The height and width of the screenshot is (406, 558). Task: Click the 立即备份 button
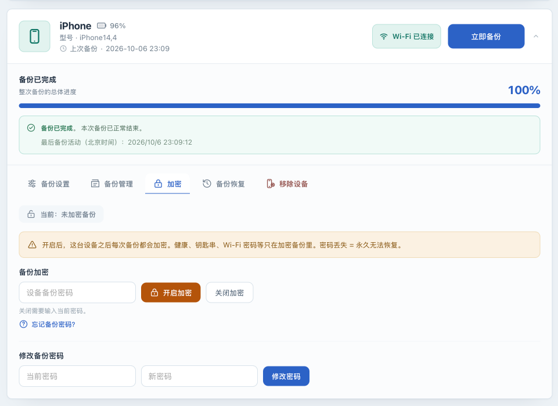[486, 36]
